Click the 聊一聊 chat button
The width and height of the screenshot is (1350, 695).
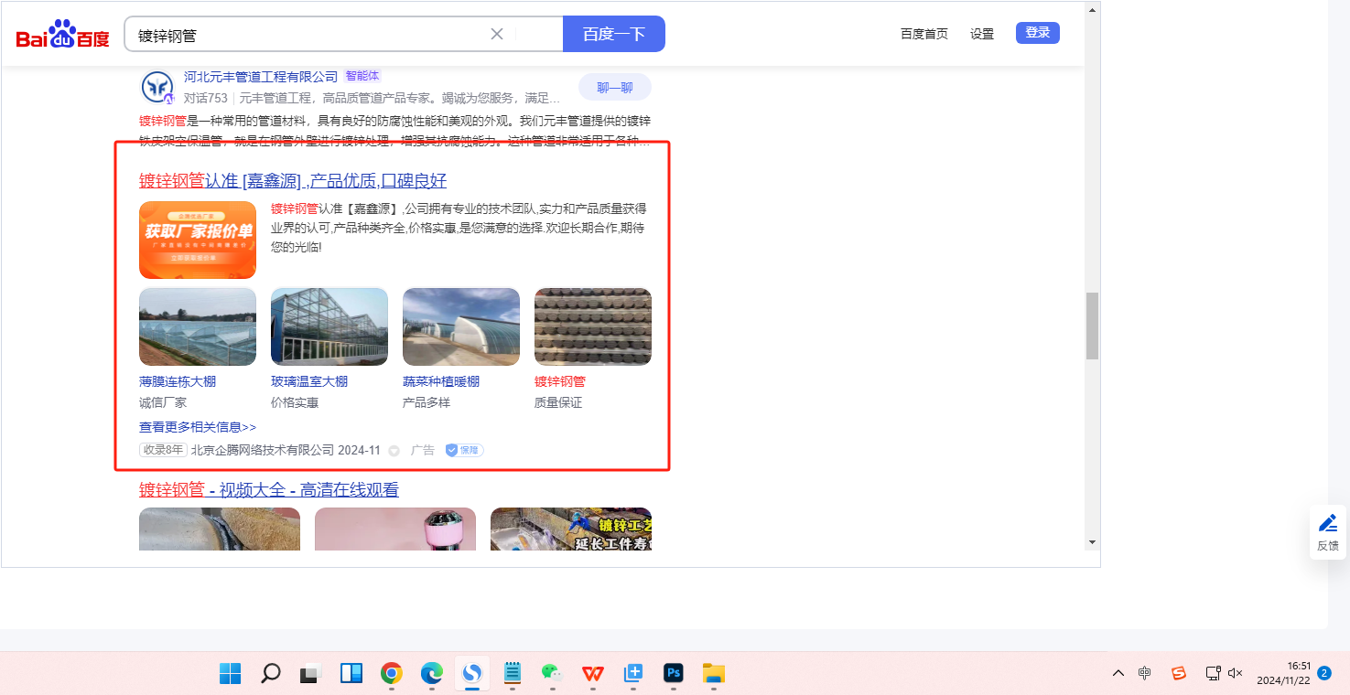tap(615, 88)
